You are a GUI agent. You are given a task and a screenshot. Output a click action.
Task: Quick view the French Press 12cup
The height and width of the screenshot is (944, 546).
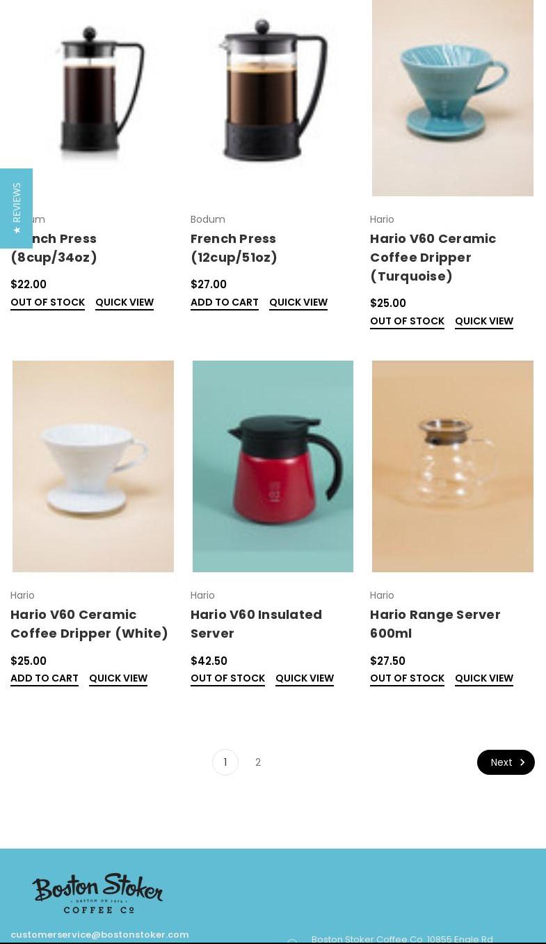coord(298,302)
